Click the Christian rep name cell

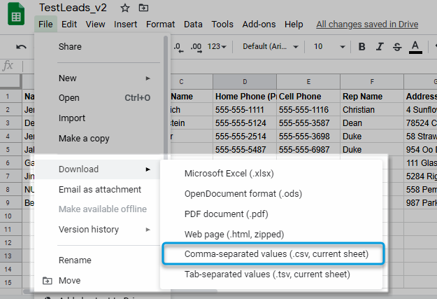pyautogui.click(x=372, y=110)
